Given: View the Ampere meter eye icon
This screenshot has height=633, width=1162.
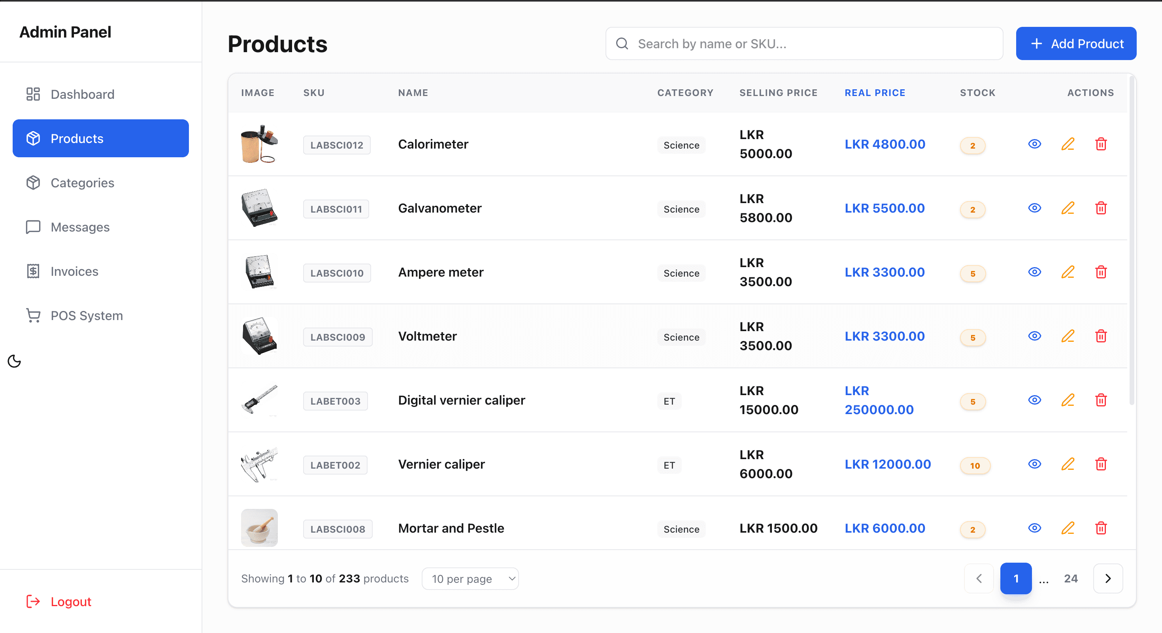Looking at the screenshot, I should pos(1034,272).
